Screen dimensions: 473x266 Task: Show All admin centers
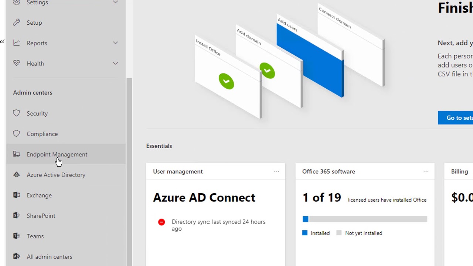66,256
